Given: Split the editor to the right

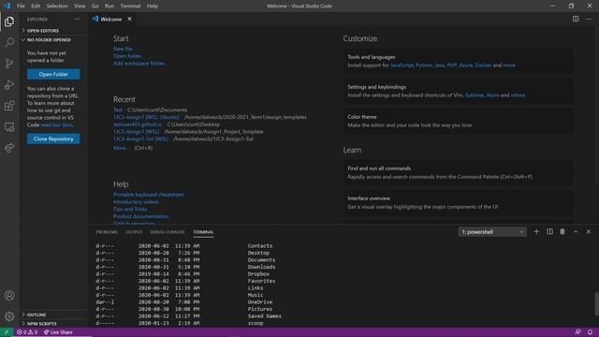Looking at the screenshot, I should (x=576, y=19).
